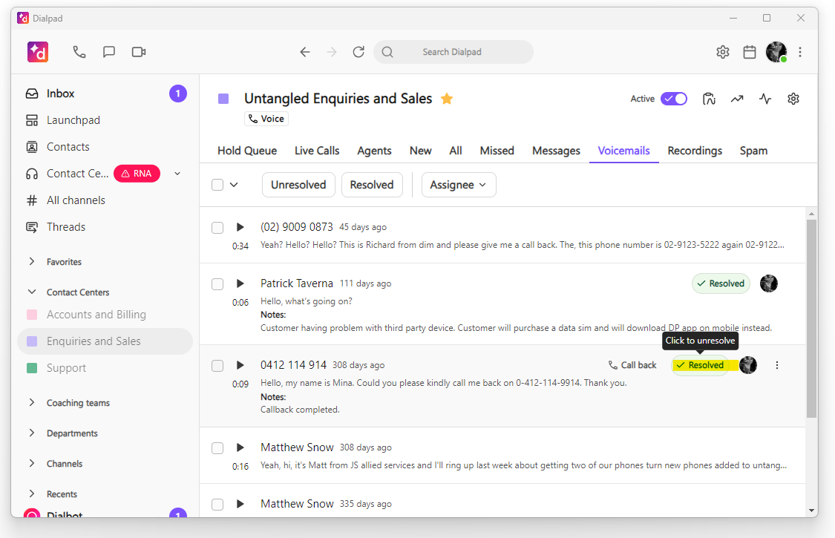Expand the Channels section
This screenshot has width=835, height=538.
point(32,464)
